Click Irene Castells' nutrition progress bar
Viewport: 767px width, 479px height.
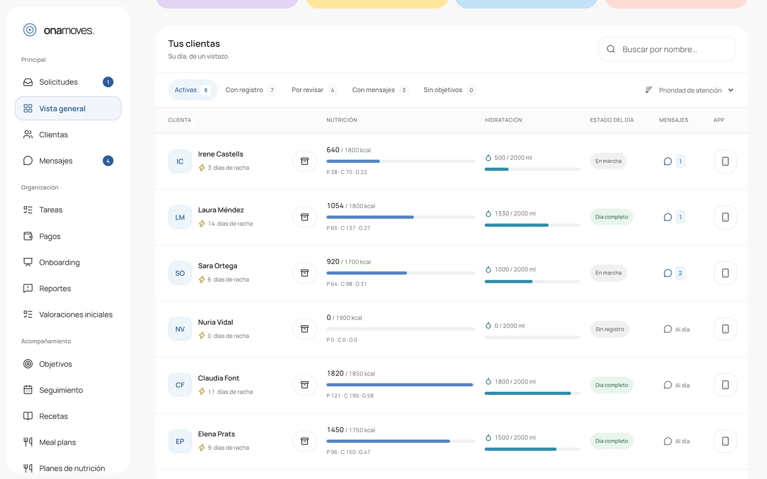[401, 161]
